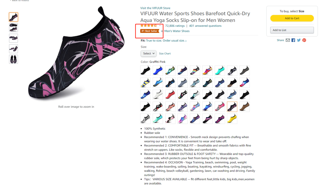Visit the VIFUUR Store link
Viewport: 329px width, 188px height.
click(x=155, y=8)
